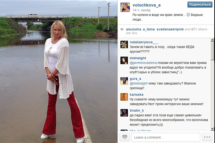Open the volochkova_a username link
Viewport: 215px width, 143px height.
pos(147,5)
